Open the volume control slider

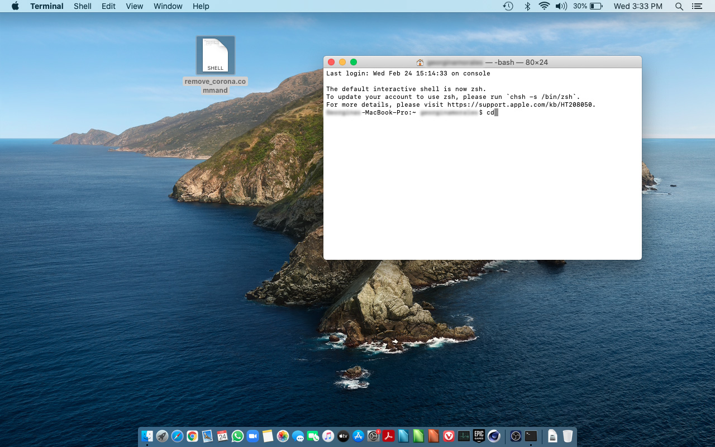(561, 6)
